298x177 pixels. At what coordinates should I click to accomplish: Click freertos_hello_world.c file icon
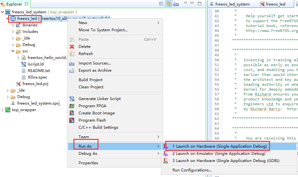point(23,58)
